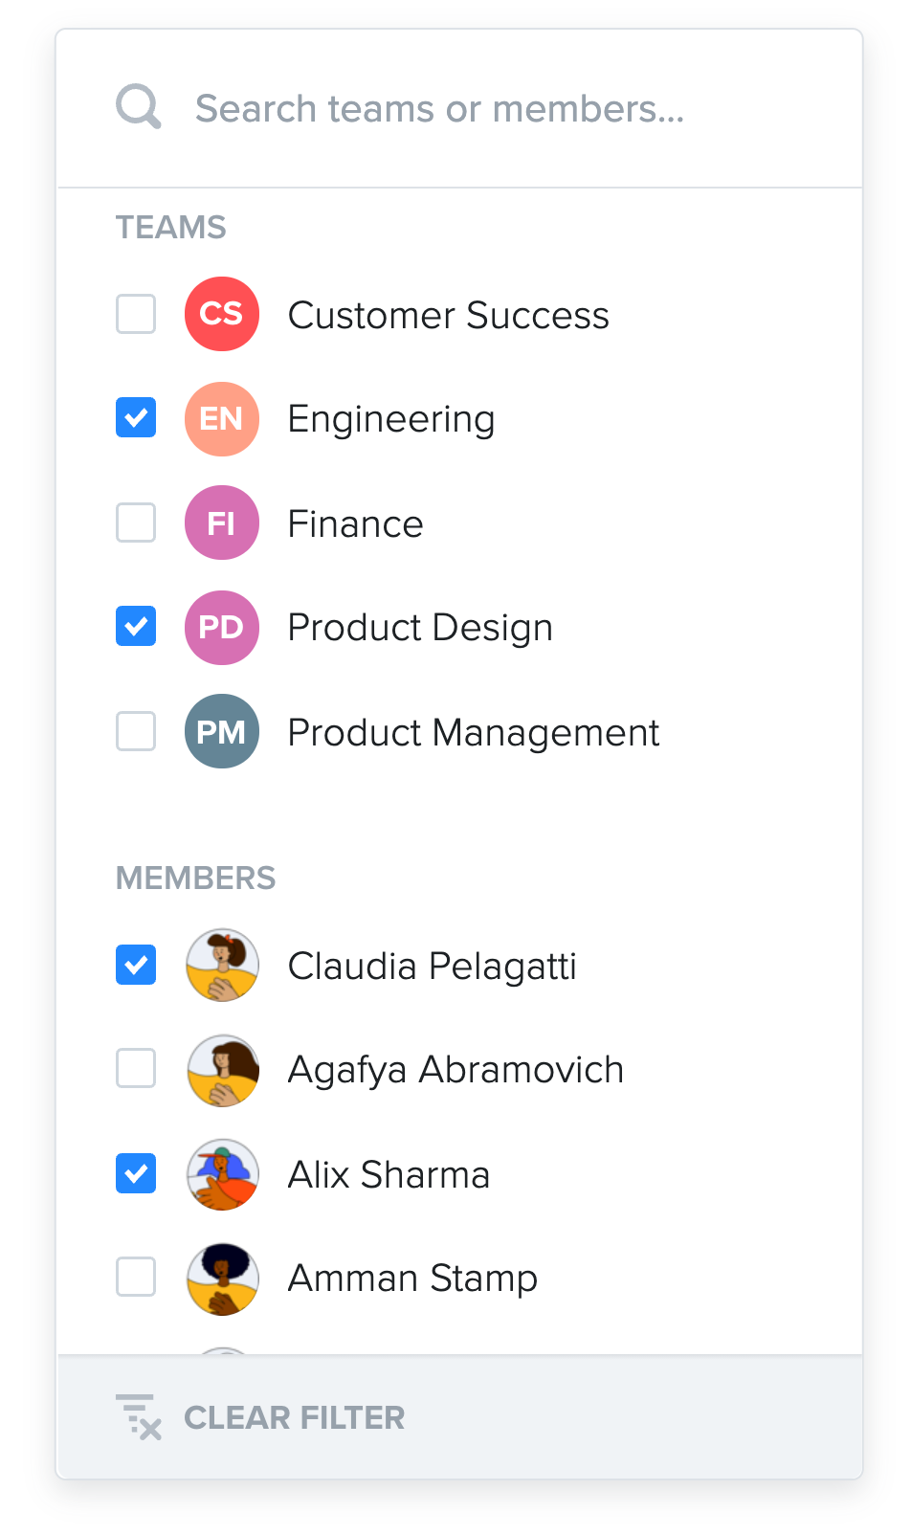This screenshot has height=1535, width=911.
Task: Click the PM Product Management badge
Action: click(222, 731)
